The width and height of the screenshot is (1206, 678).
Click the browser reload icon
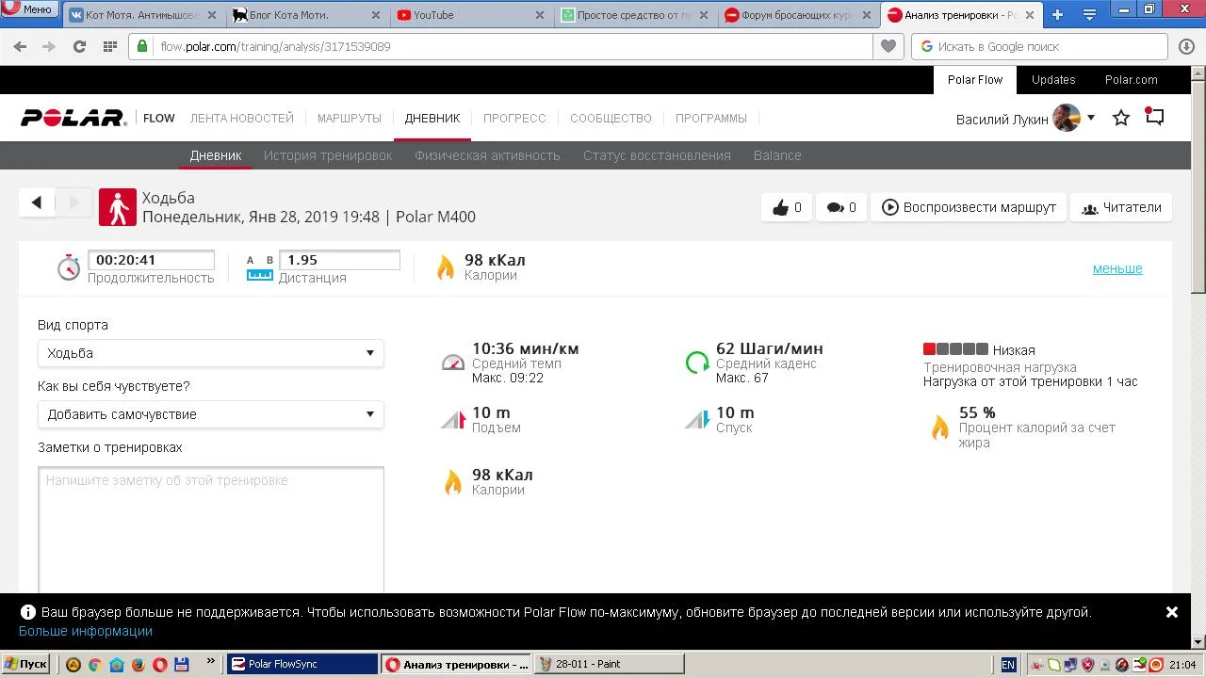79,46
